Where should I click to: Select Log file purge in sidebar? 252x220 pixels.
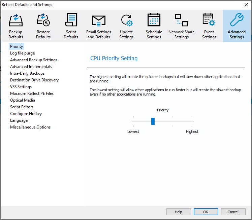click(x=23, y=53)
